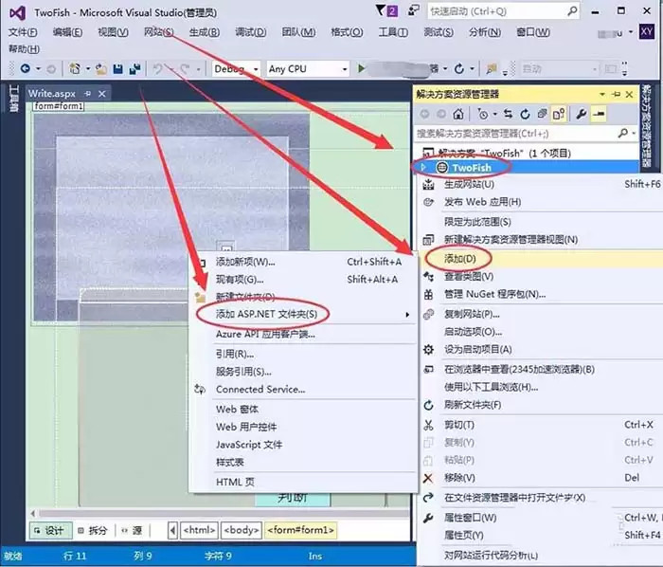This screenshot has height=567, width=663.
Task: Click the green Start debugging arrow
Action: coord(361,68)
